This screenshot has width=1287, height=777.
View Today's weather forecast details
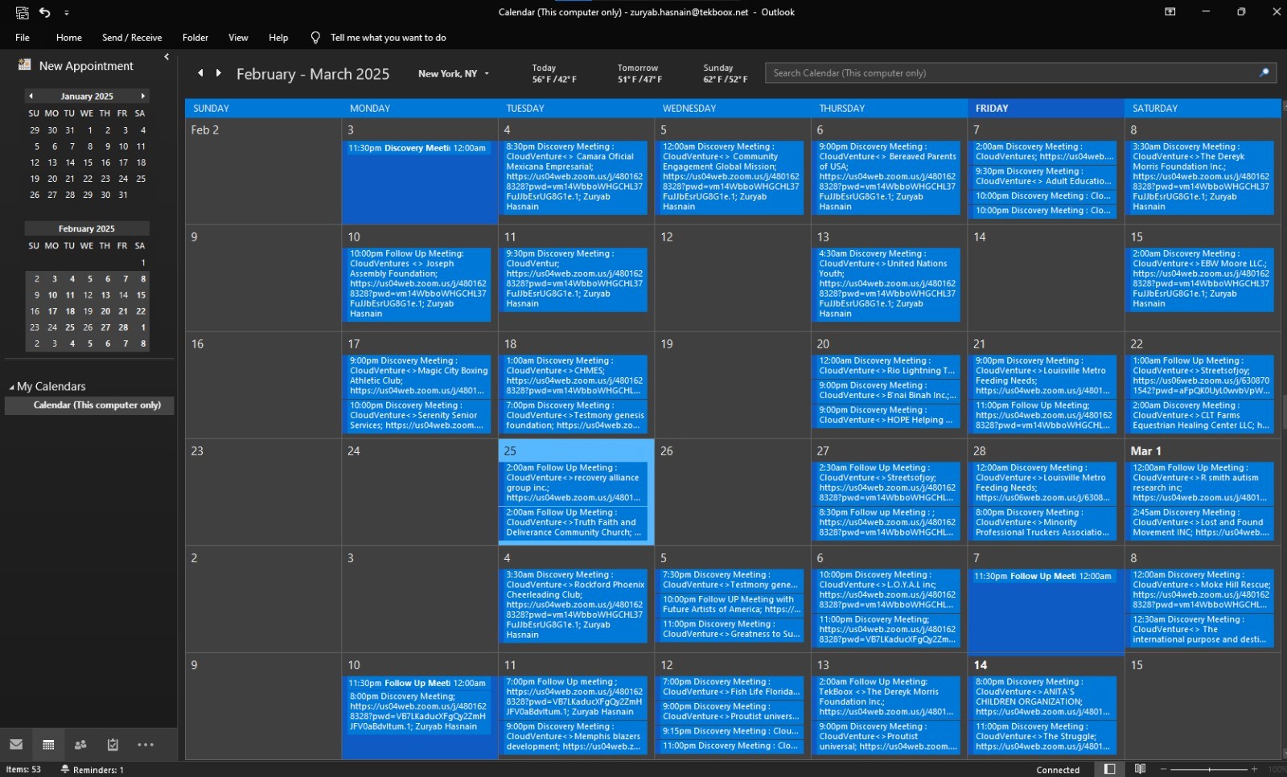554,73
